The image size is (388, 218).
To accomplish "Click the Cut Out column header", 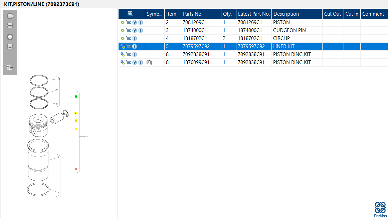I will [x=333, y=14].
